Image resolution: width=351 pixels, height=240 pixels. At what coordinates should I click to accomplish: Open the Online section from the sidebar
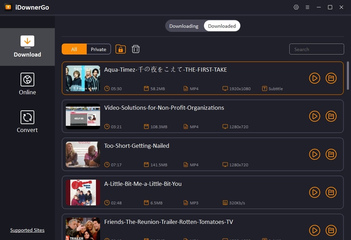click(27, 84)
